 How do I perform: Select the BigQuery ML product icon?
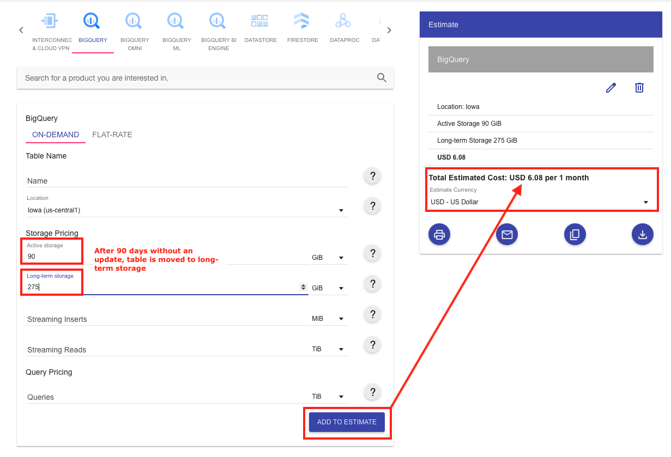coord(177,22)
